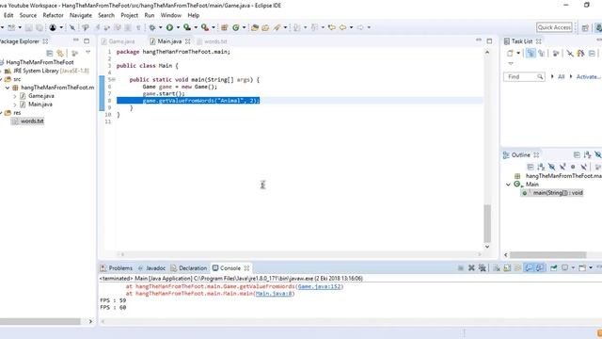Click the Last Edit Location arrow icon
Viewport: 602px width, 339px height.
(x=332, y=27)
